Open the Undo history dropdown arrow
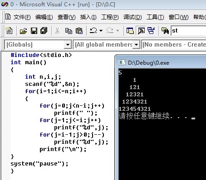Viewport: 206px width, 180px height. click(x=101, y=31)
